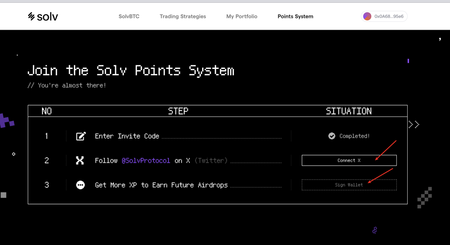
Task: Click the X (Twitter) logo icon in step 2
Action: tap(80, 160)
